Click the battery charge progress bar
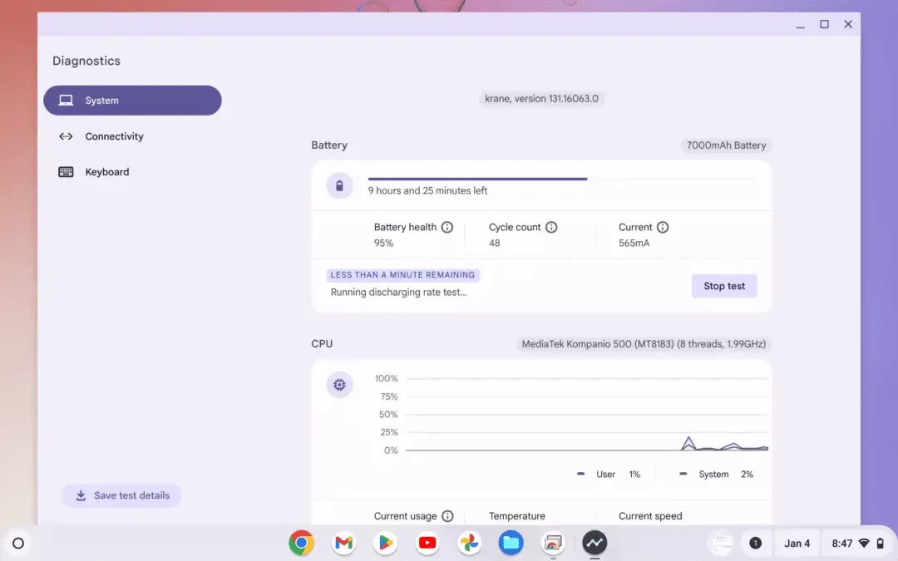The height and width of the screenshot is (561, 898). pyautogui.click(x=562, y=180)
